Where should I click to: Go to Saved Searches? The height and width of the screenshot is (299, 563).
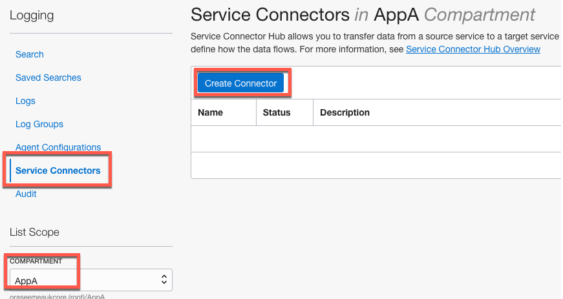click(x=48, y=77)
